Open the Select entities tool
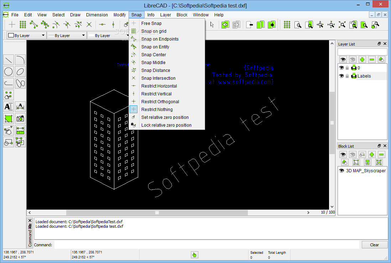The image size is (391, 263). [20, 142]
